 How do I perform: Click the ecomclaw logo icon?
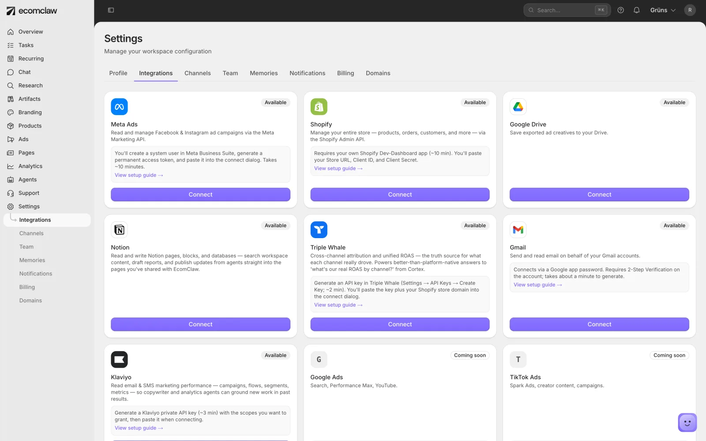(x=11, y=11)
